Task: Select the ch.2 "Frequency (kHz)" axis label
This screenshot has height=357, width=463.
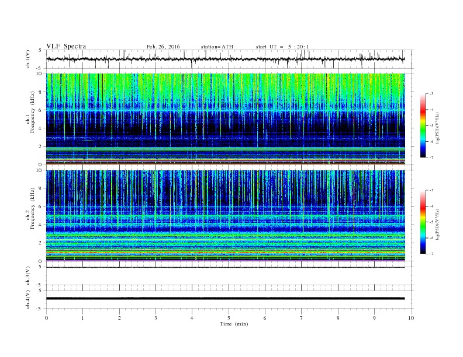Action: click(33, 208)
